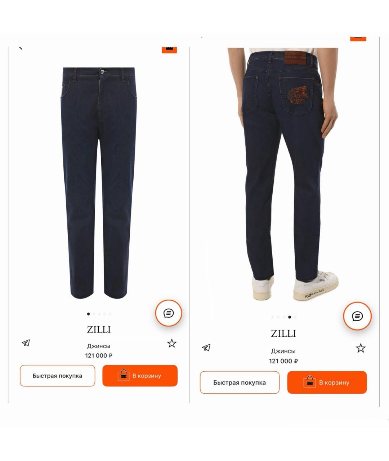The width and height of the screenshot is (389, 461).
Task: Open the chat bubble on left screen
Action: pyautogui.click(x=169, y=313)
